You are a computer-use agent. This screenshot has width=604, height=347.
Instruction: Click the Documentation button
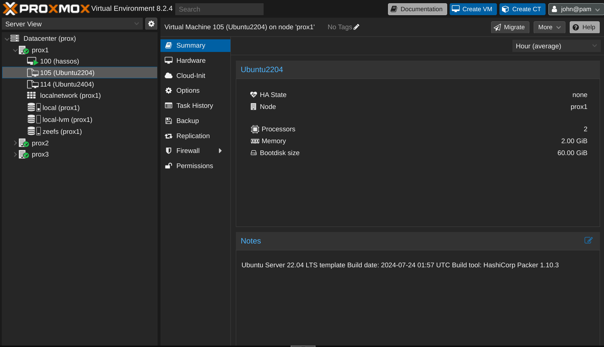point(417,9)
